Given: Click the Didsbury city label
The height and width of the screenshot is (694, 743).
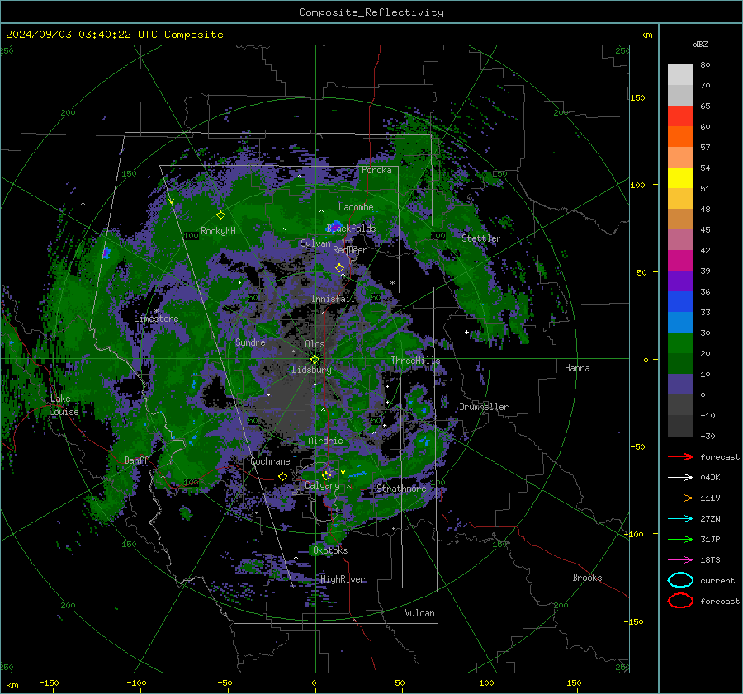Looking at the screenshot, I should (311, 370).
